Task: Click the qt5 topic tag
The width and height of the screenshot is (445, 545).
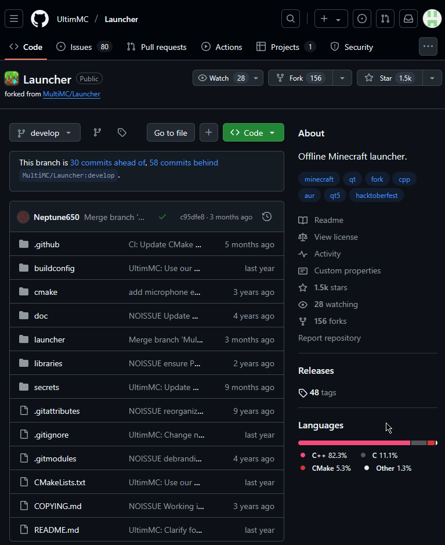Action: click(x=335, y=196)
